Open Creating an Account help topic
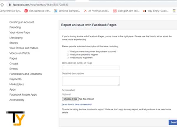The height and width of the screenshot is (132, 177). coord(22,22)
